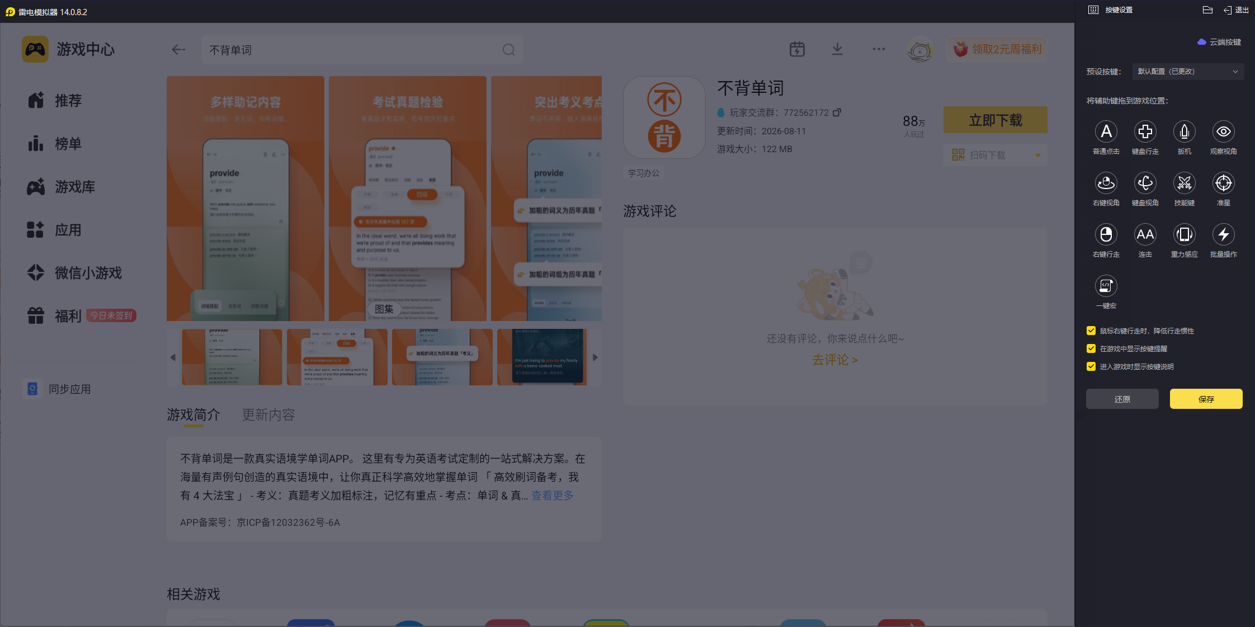The width and height of the screenshot is (1255, 627).
Task: Open the three-dots more menu
Action: 879,49
